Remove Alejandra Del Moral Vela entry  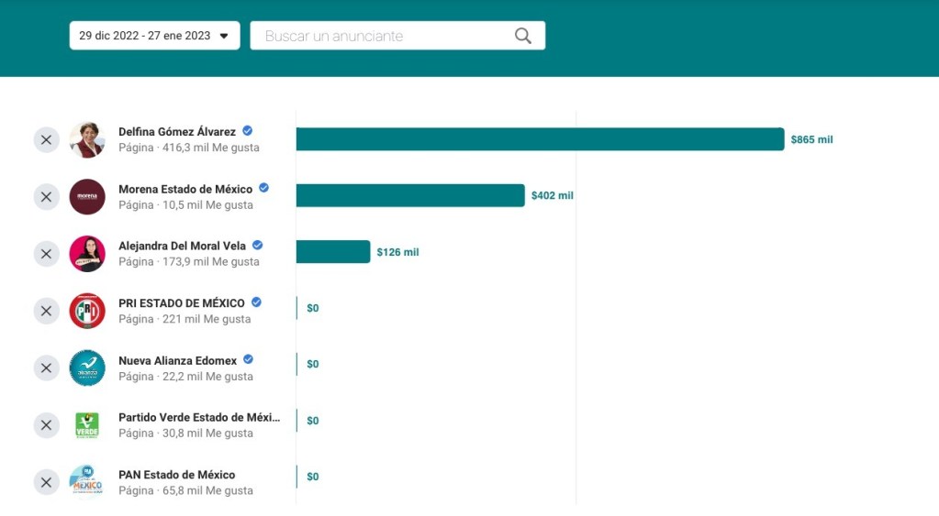pyautogui.click(x=47, y=254)
